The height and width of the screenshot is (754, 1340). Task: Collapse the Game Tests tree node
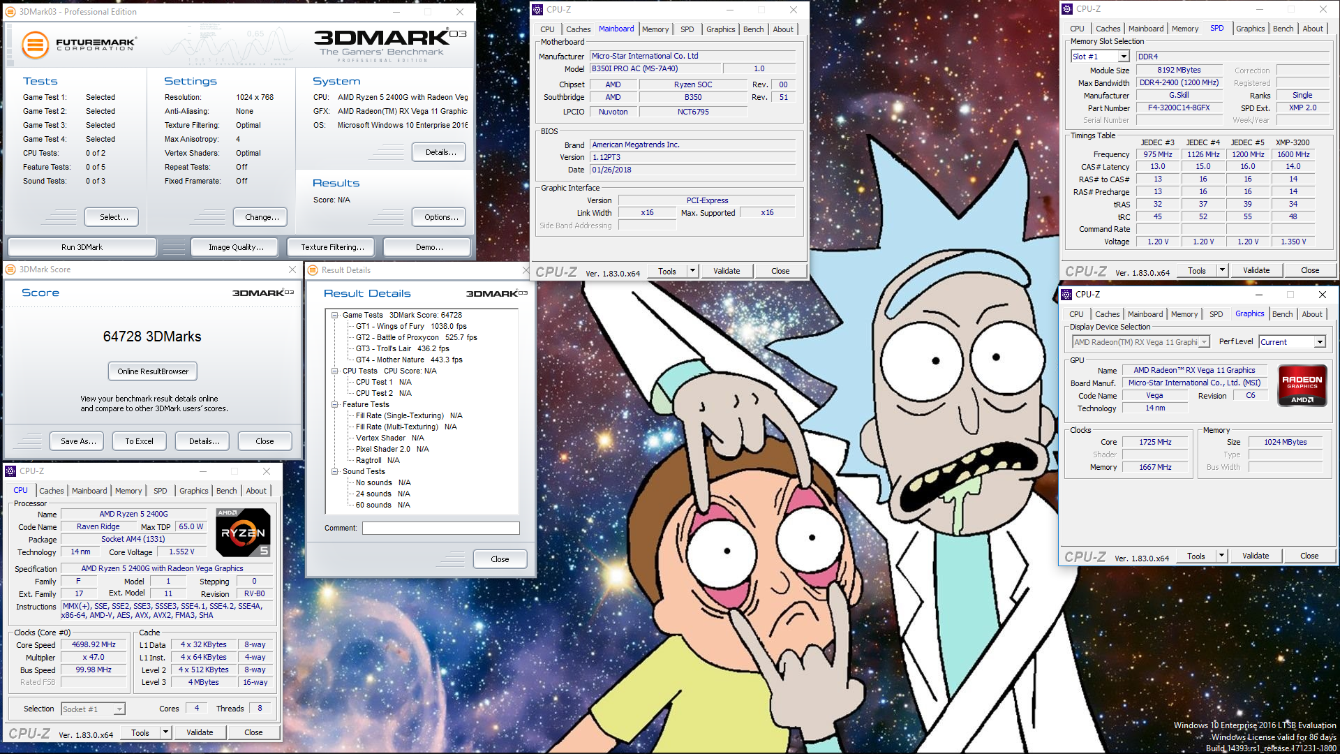coord(334,315)
